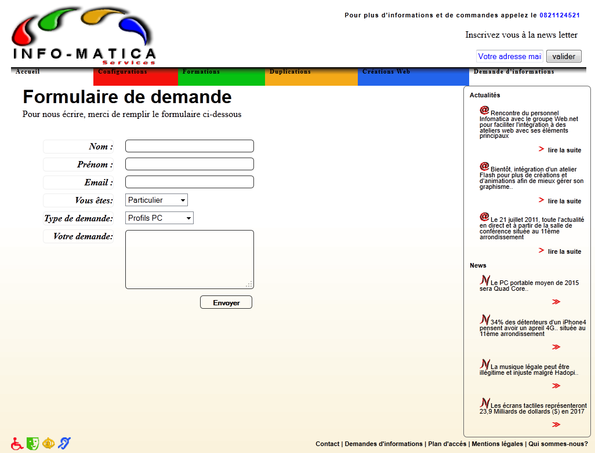
Task: Click the @ icon beside 'Le 21 juillet 2011'
Action: point(484,217)
